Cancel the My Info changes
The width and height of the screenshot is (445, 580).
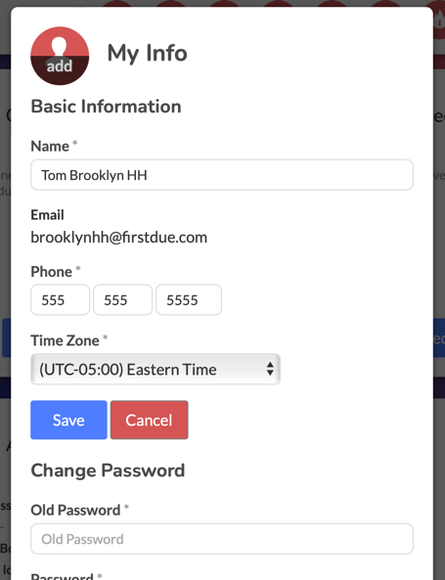(x=149, y=420)
